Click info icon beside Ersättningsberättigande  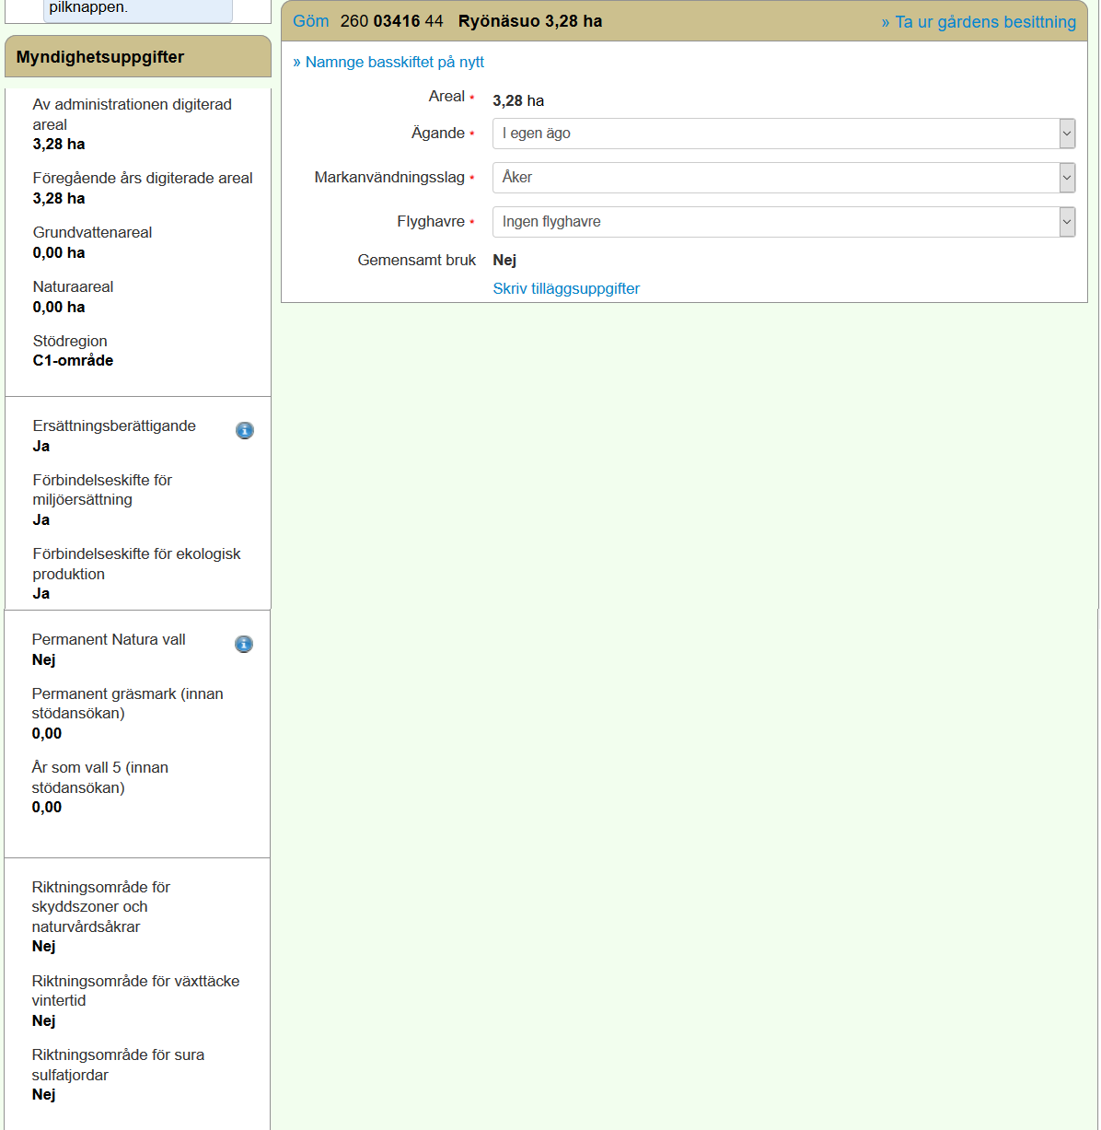point(245,430)
